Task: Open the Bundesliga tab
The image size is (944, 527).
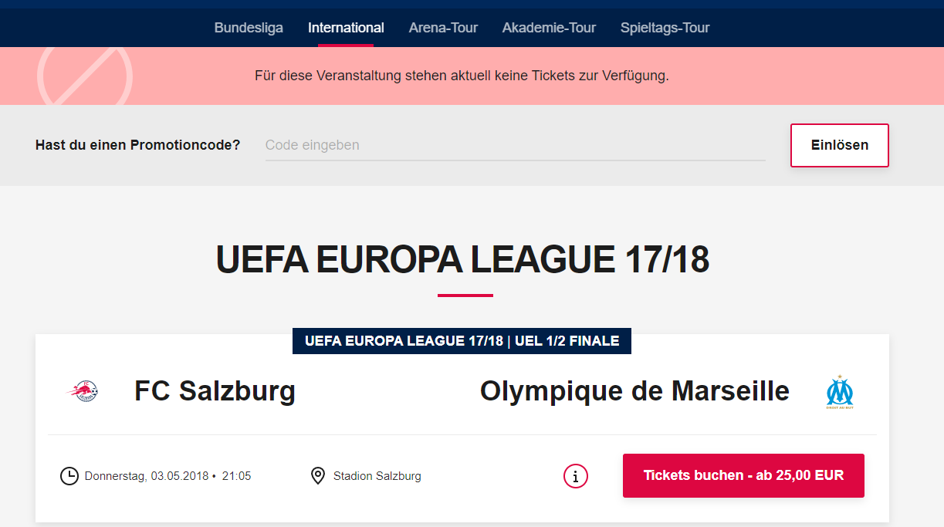Action: click(x=249, y=28)
